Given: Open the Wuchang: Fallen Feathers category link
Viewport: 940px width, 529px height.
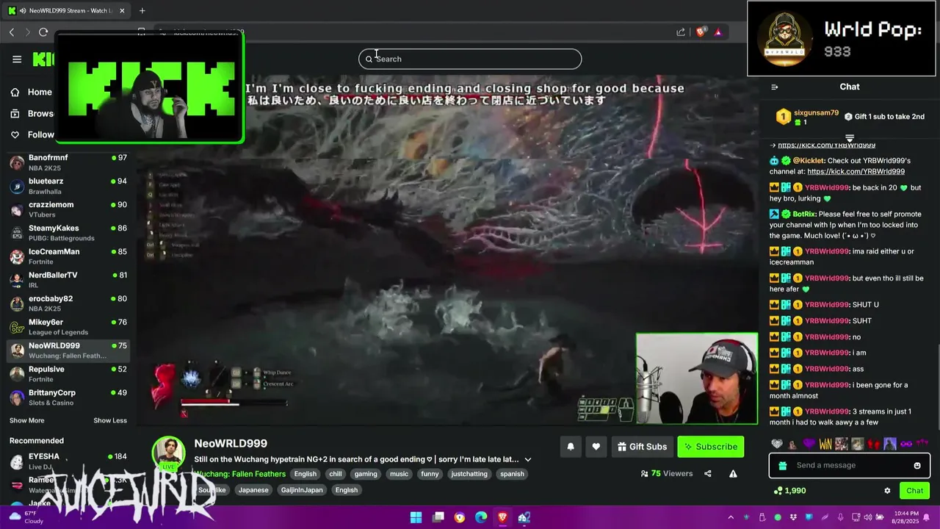Looking at the screenshot, I should 239,474.
